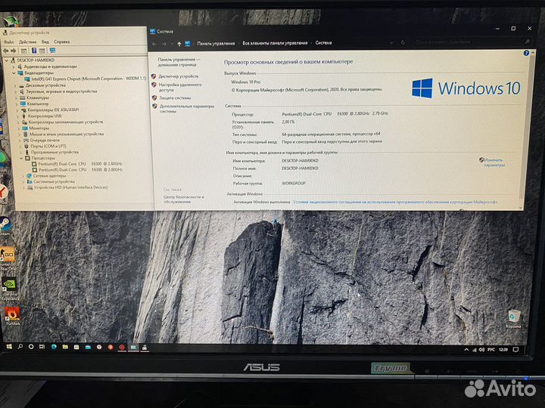Switch to Device Manager taskbar button
This screenshot has width=545, height=408.
pyautogui.click(x=145, y=348)
